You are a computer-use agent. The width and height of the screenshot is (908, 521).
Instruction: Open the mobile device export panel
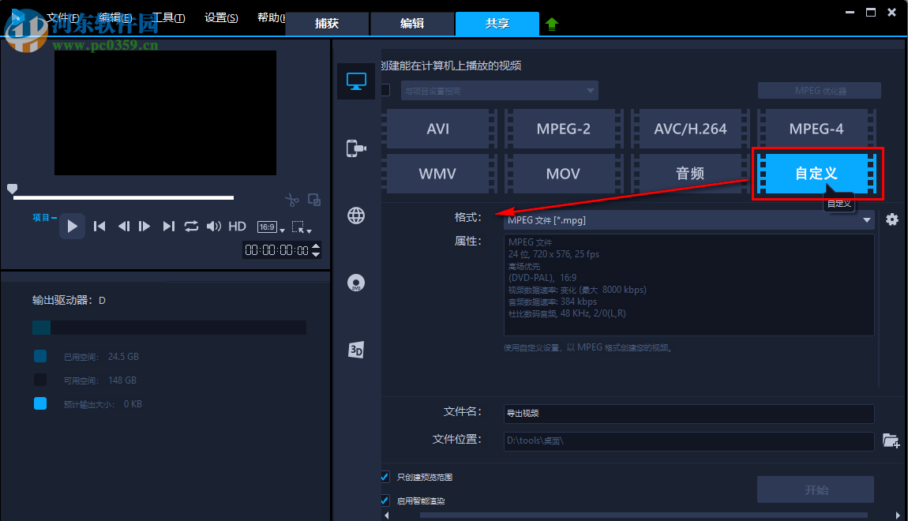tap(356, 148)
